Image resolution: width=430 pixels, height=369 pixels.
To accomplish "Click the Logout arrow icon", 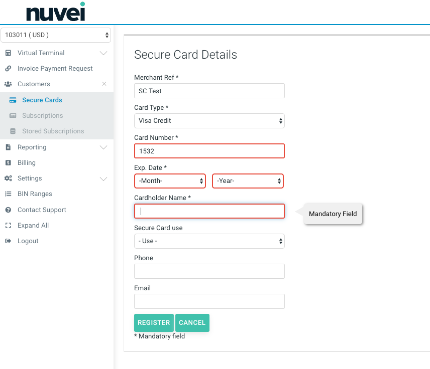I will [8, 241].
